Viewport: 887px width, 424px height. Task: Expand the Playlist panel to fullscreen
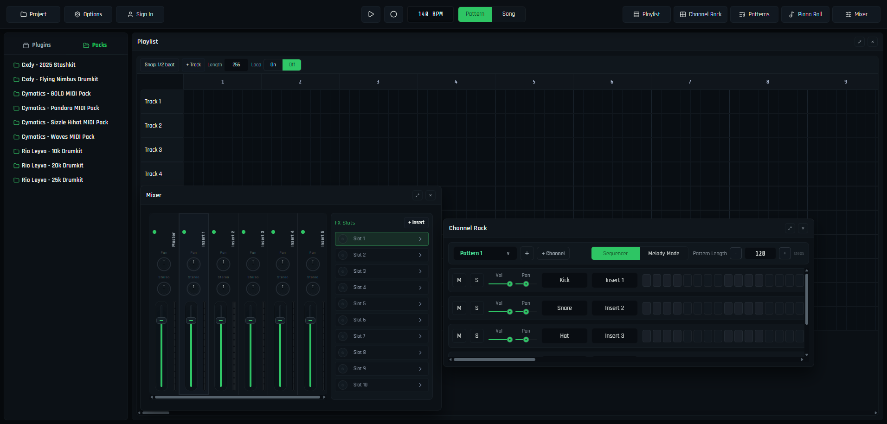(x=860, y=42)
